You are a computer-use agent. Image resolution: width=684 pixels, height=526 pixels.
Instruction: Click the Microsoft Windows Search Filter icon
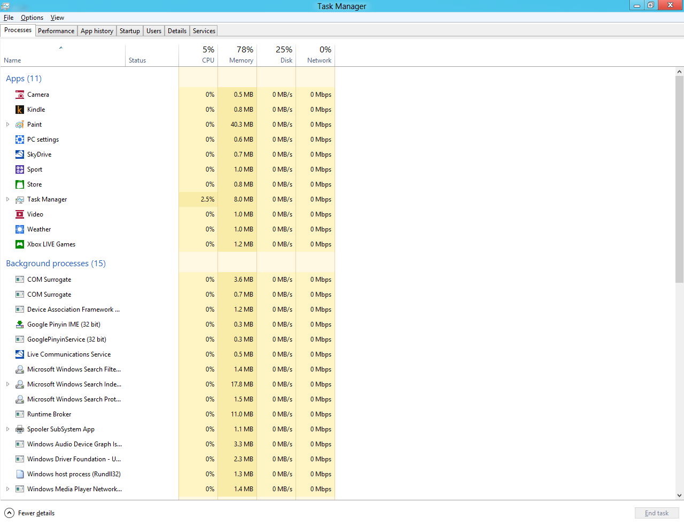point(20,369)
